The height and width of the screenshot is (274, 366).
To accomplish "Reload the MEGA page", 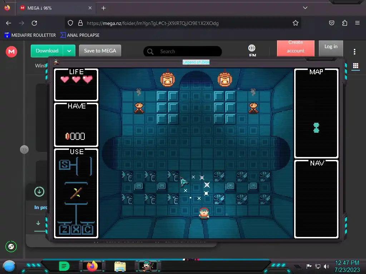I will [34, 23].
